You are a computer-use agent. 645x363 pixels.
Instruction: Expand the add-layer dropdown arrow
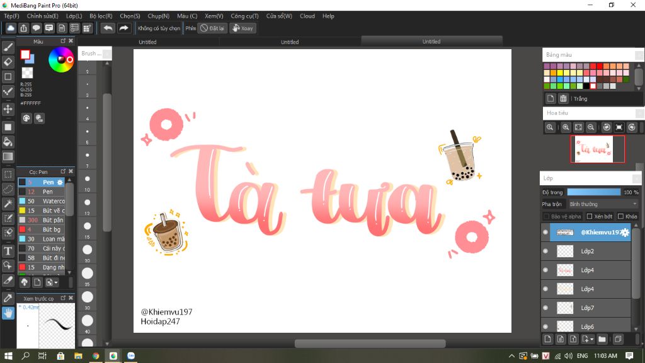[592, 340]
